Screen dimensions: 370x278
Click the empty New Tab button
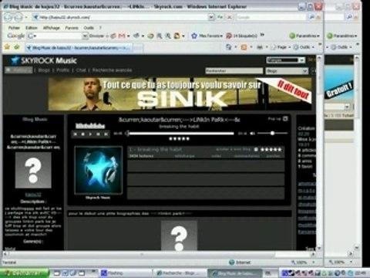click(x=138, y=48)
